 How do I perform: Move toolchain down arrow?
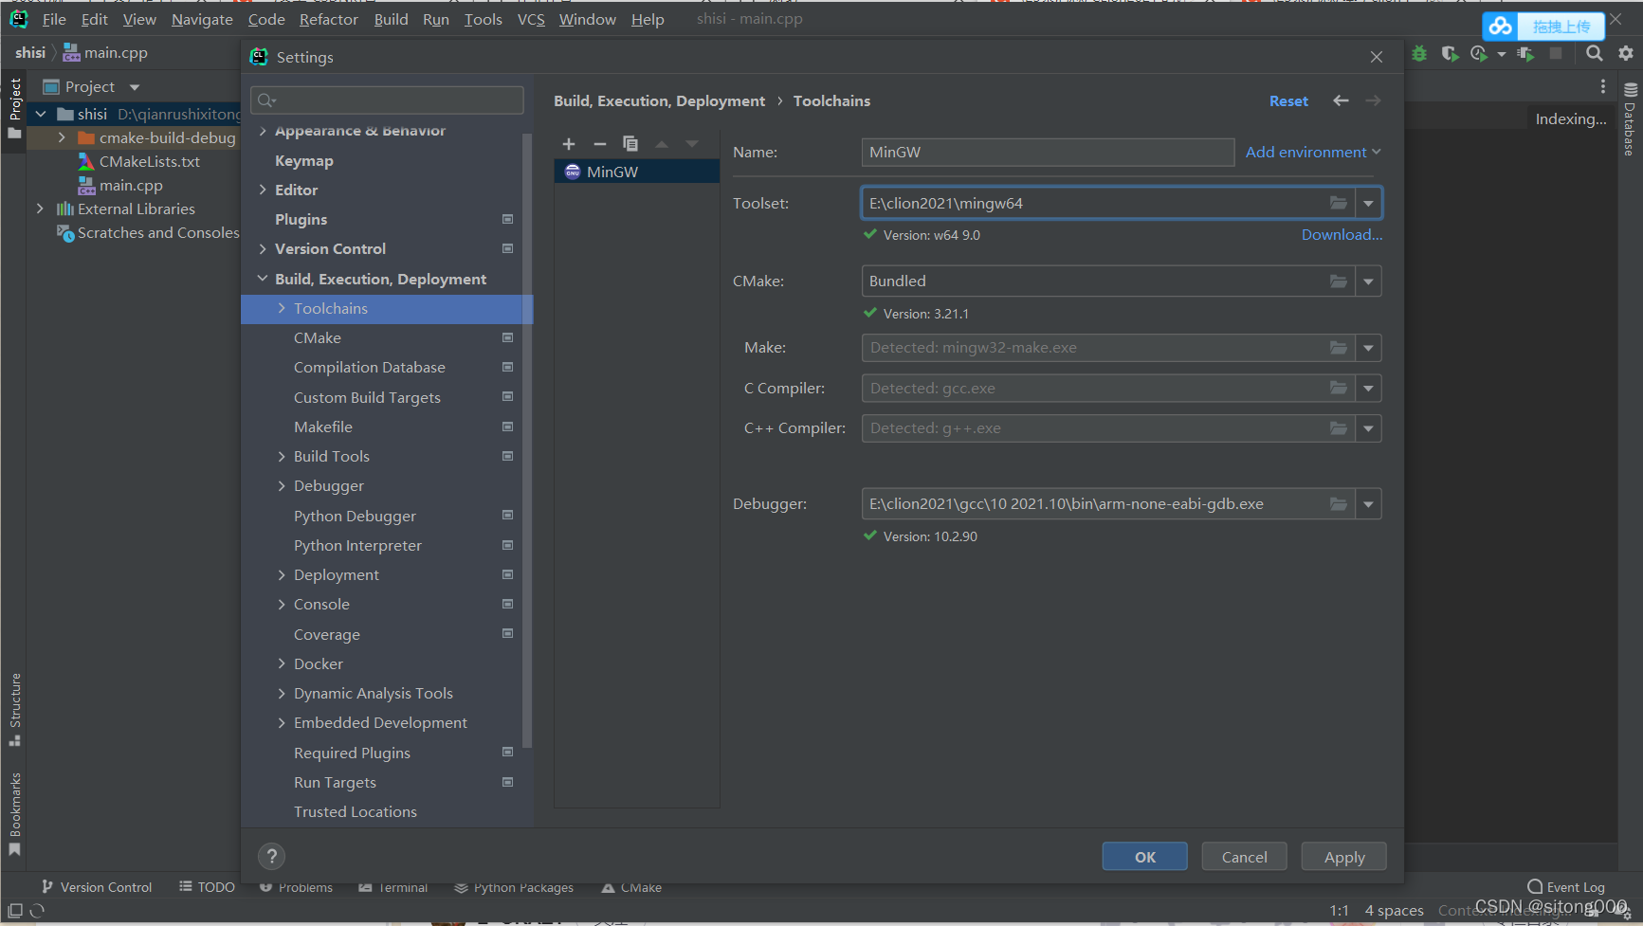coord(692,144)
